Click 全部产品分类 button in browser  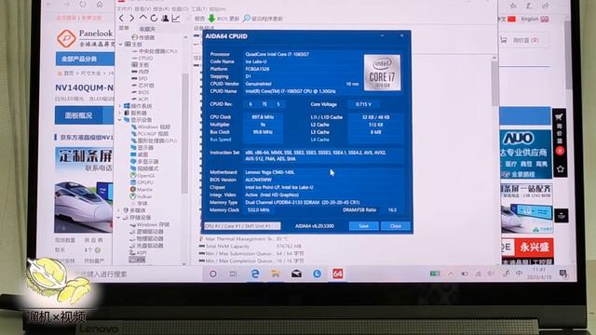pyautogui.click(x=85, y=59)
